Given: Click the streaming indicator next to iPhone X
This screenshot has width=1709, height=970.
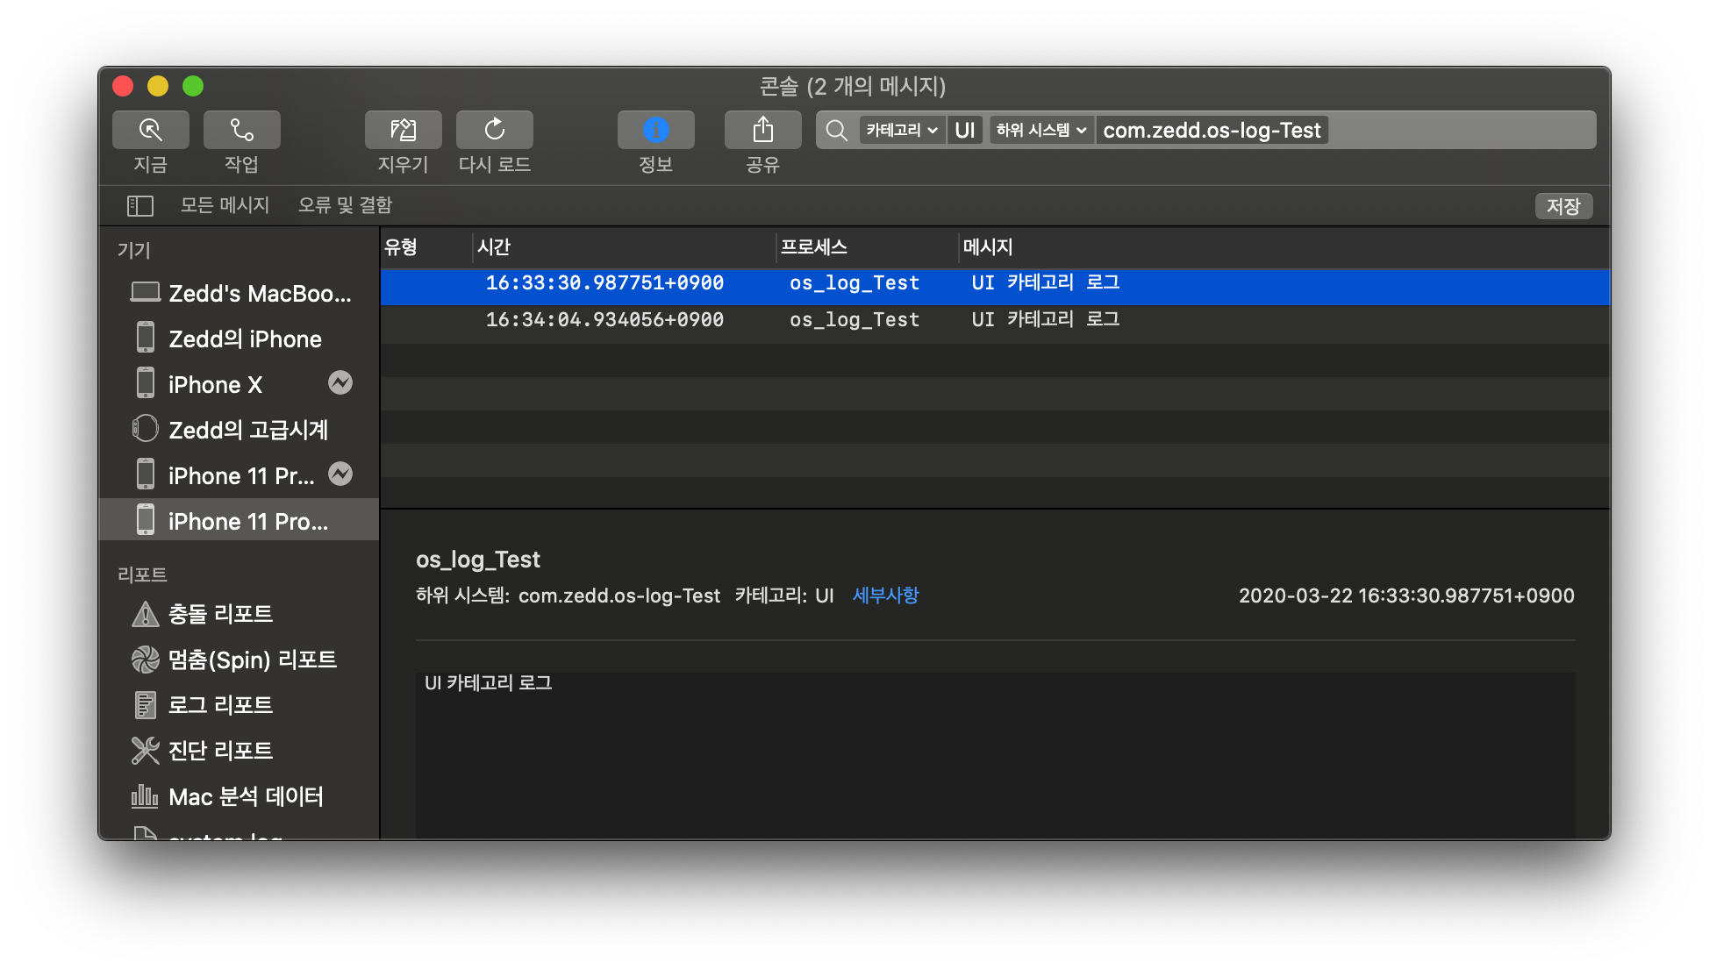Looking at the screenshot, I should [x=340, y=383].
